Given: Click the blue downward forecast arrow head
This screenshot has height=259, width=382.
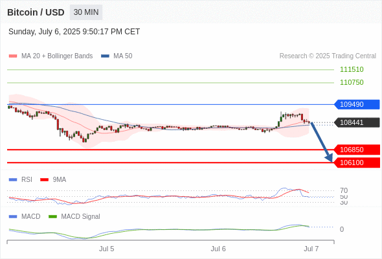Looking at the screenshot, I should [329, 158].
